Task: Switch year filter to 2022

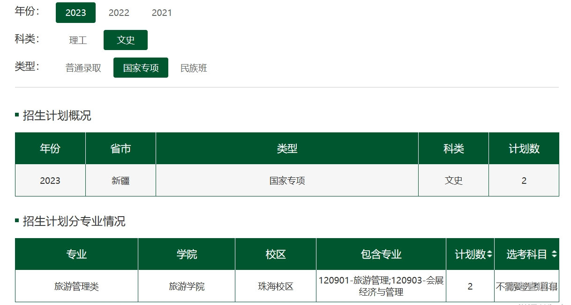Action: coord(119,13)
